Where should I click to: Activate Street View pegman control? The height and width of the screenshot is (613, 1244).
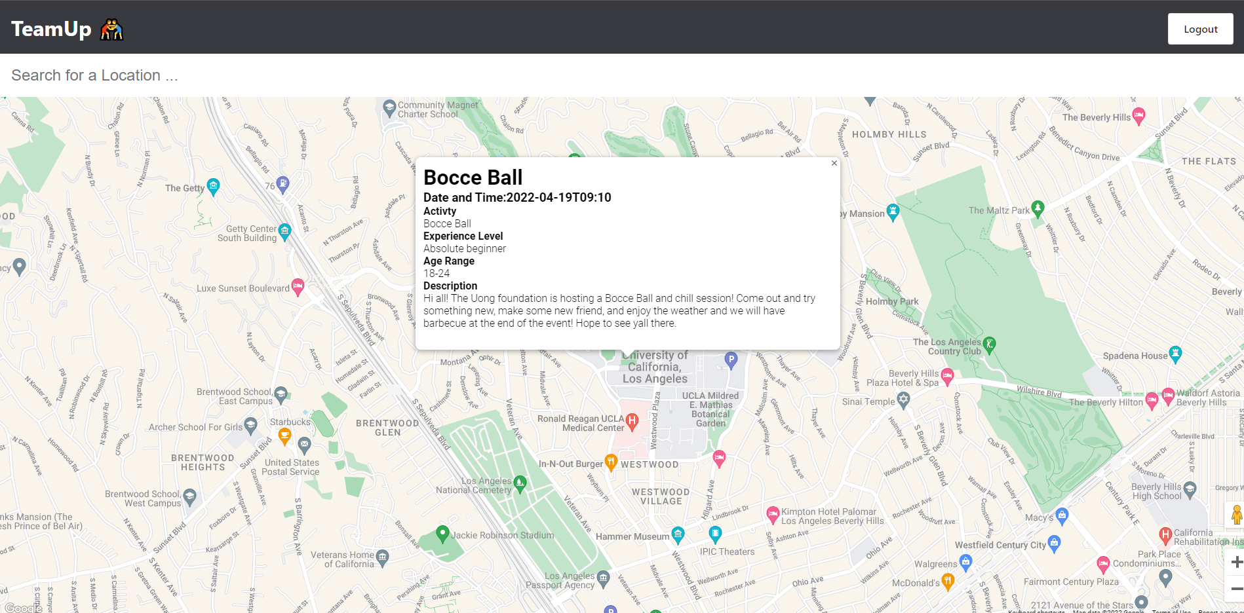1235,515
